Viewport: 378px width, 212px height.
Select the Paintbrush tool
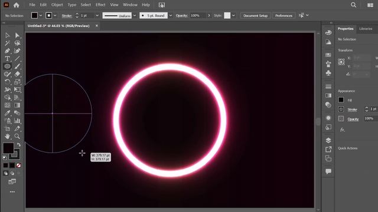click(x=17, y=67)
